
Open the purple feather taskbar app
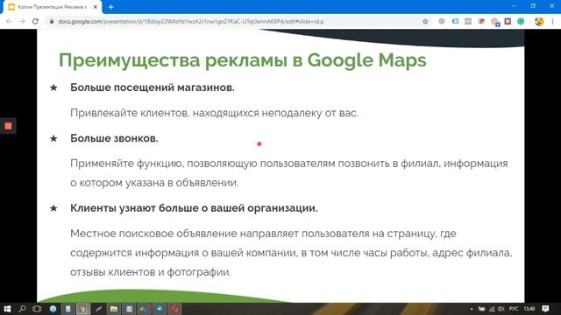point(98,309)
